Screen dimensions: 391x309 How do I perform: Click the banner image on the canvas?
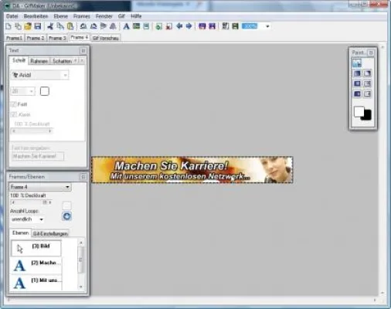(x=192, y=170)
